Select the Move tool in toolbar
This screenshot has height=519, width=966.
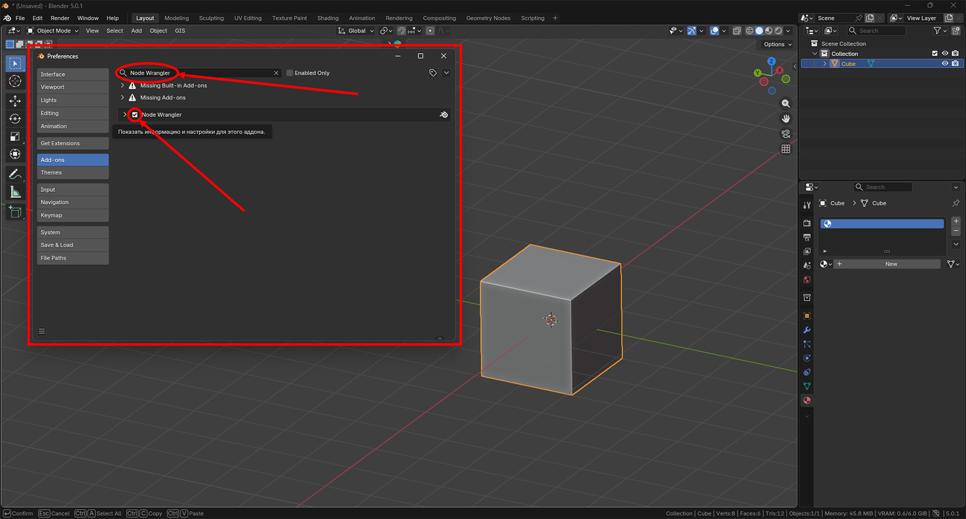pos(15,101)
